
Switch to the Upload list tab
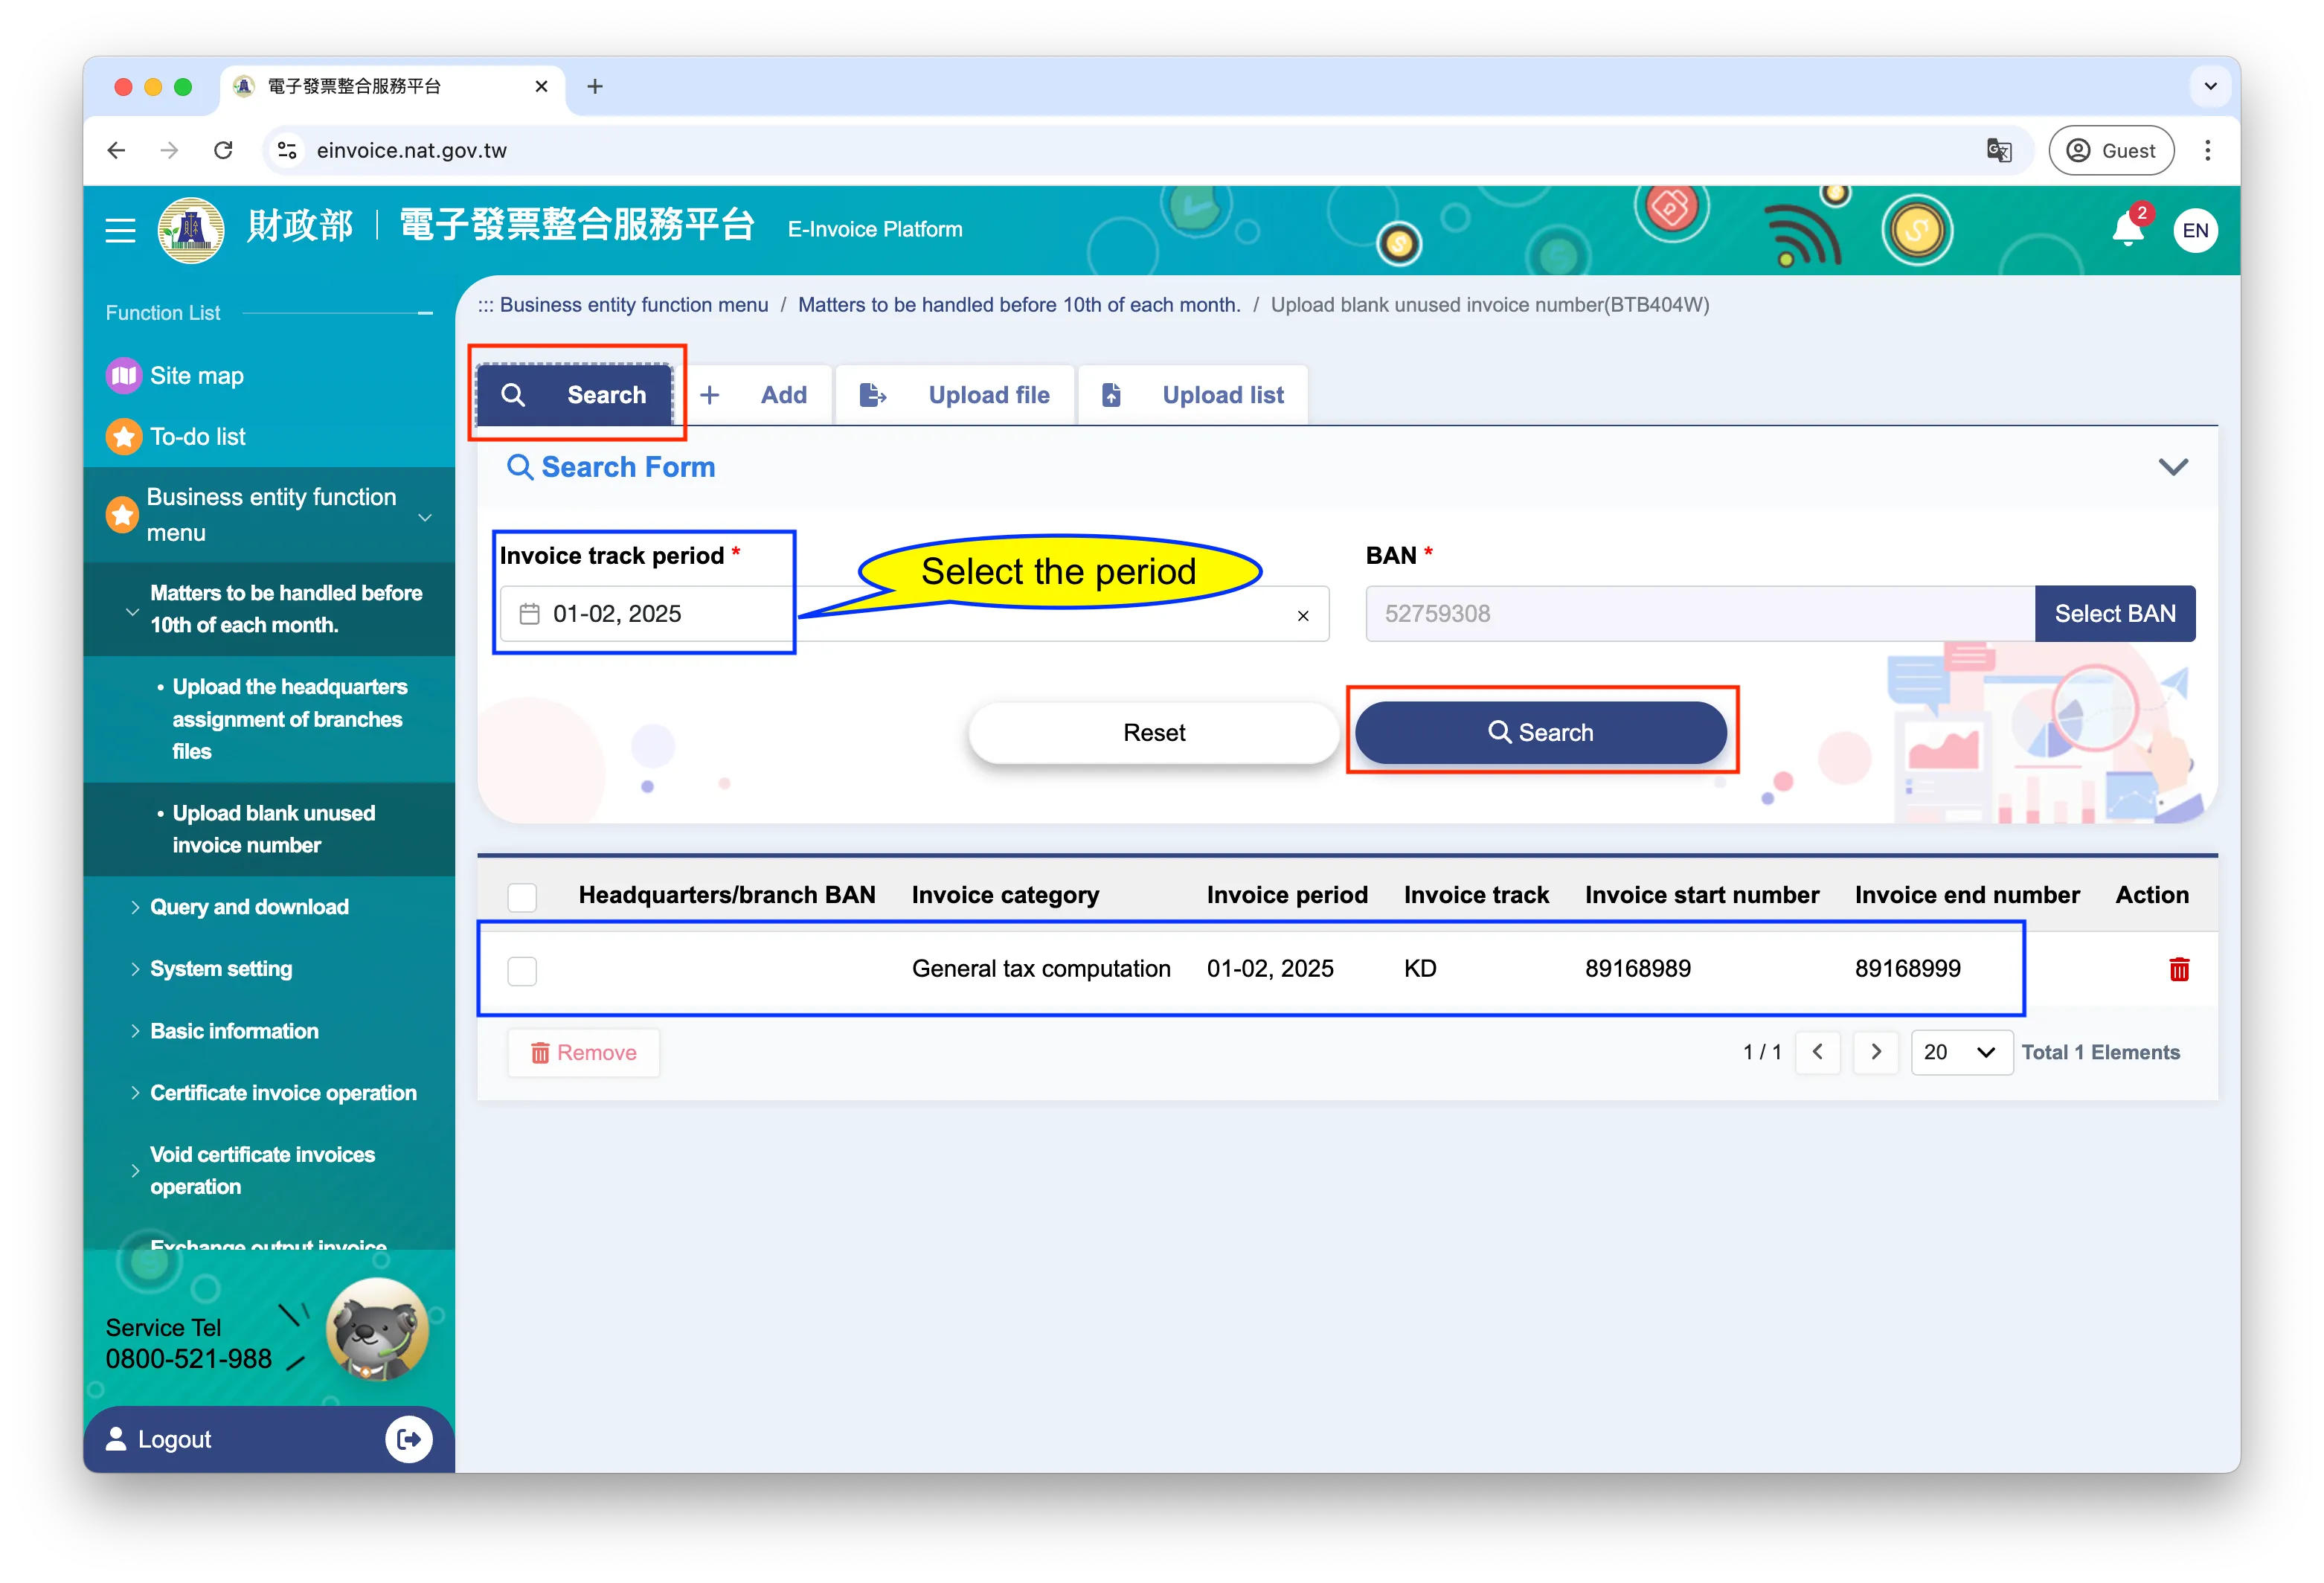pos(1193,396)
